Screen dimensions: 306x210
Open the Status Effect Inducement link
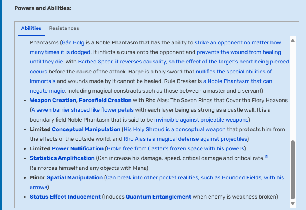pos(65,197)
